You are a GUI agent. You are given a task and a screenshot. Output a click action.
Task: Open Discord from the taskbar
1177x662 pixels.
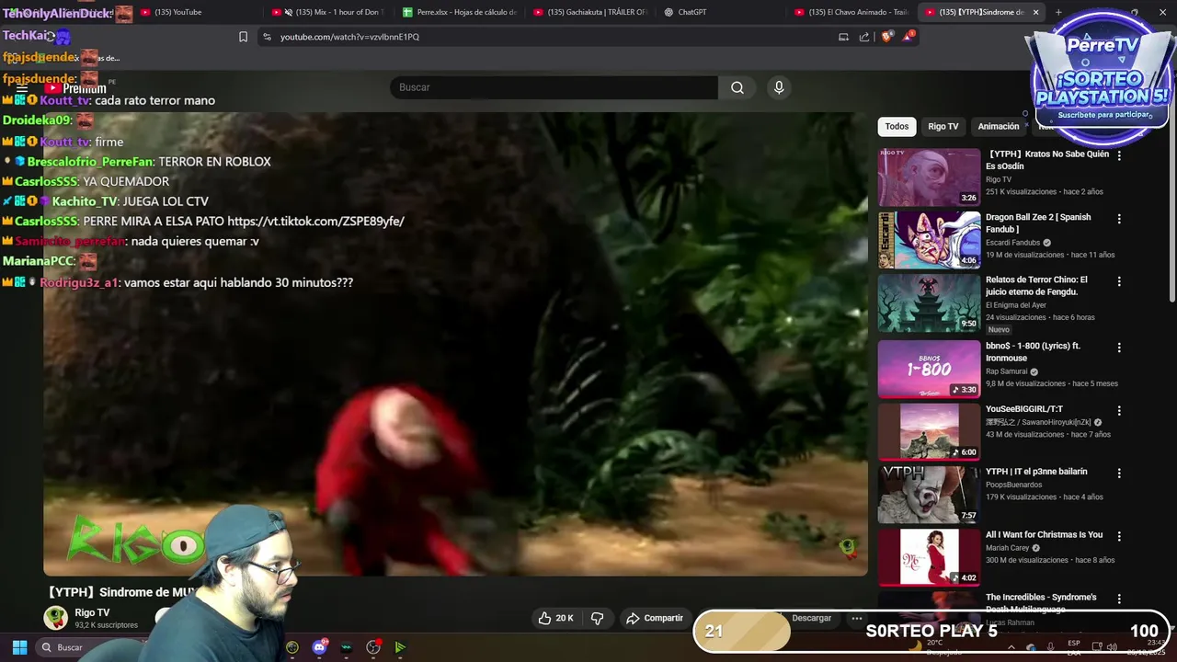(319, 647)
